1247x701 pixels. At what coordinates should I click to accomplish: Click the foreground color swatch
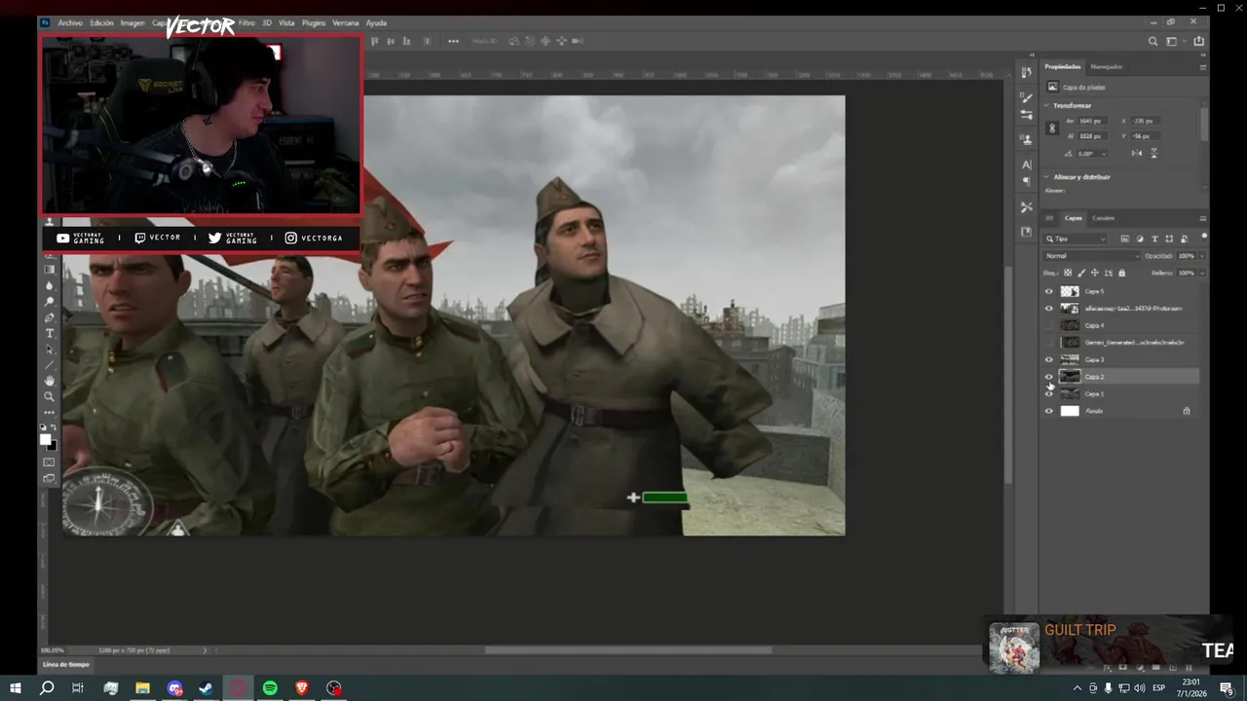pyautogui.click(x=45, y=440)
